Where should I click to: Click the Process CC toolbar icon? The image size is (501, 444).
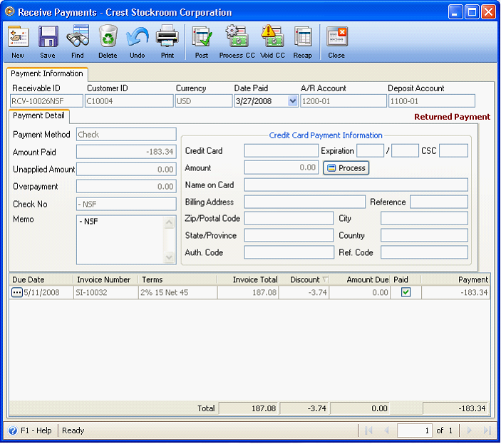pyautogui.click(x=237, y=37)
